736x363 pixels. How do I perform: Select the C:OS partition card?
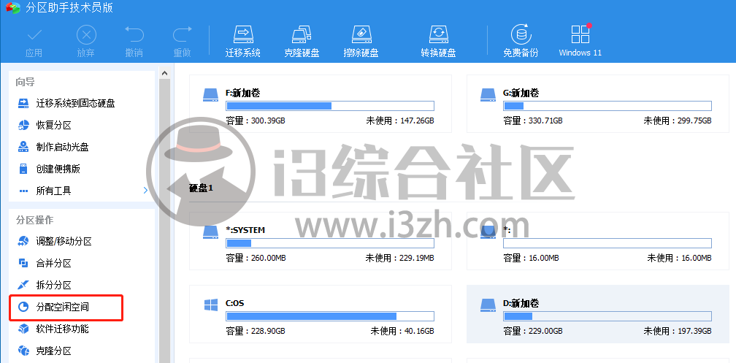(x=321, y=313)
